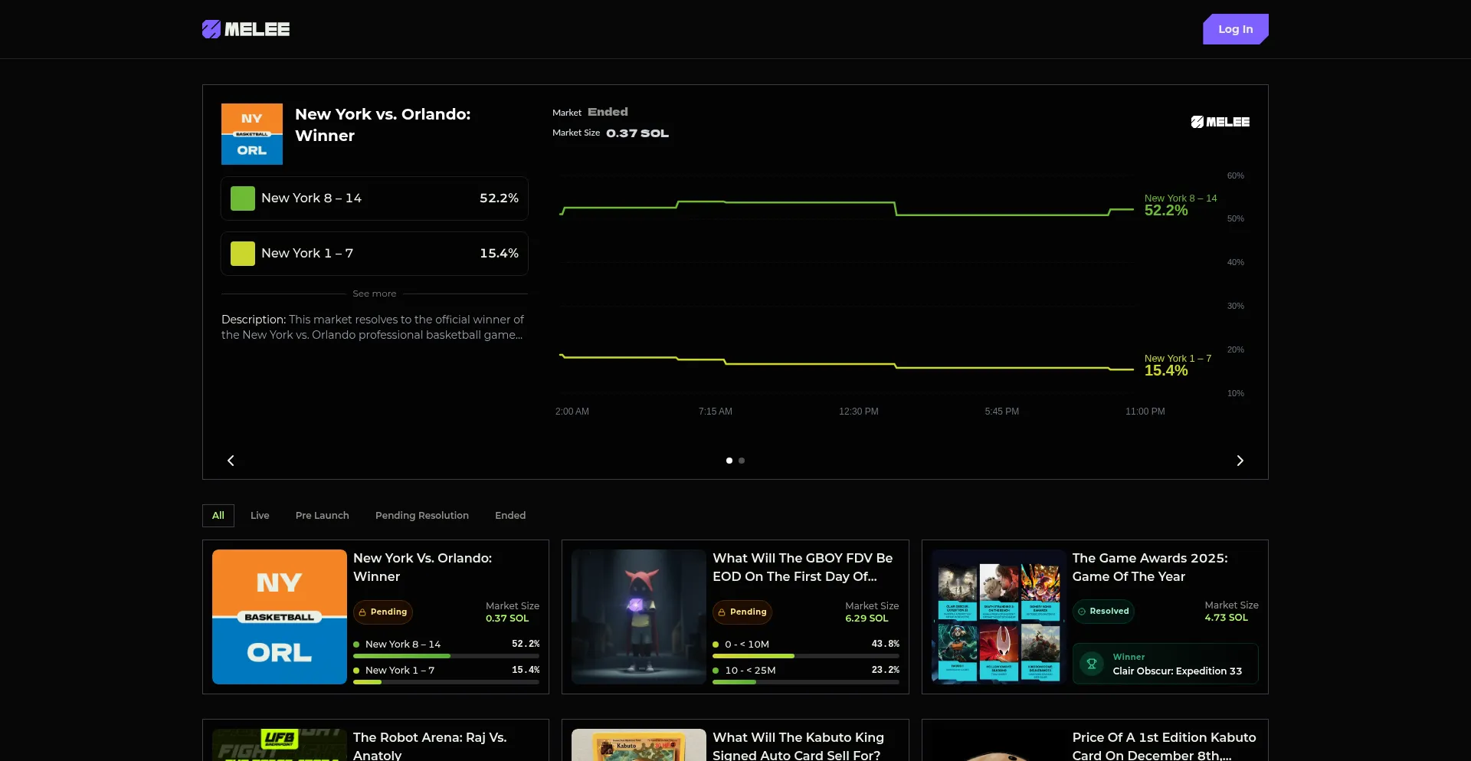Choose the New York 8 – 14 outcome
Image resolution: width=1471 pixels, height=761 pixels.
374,198
